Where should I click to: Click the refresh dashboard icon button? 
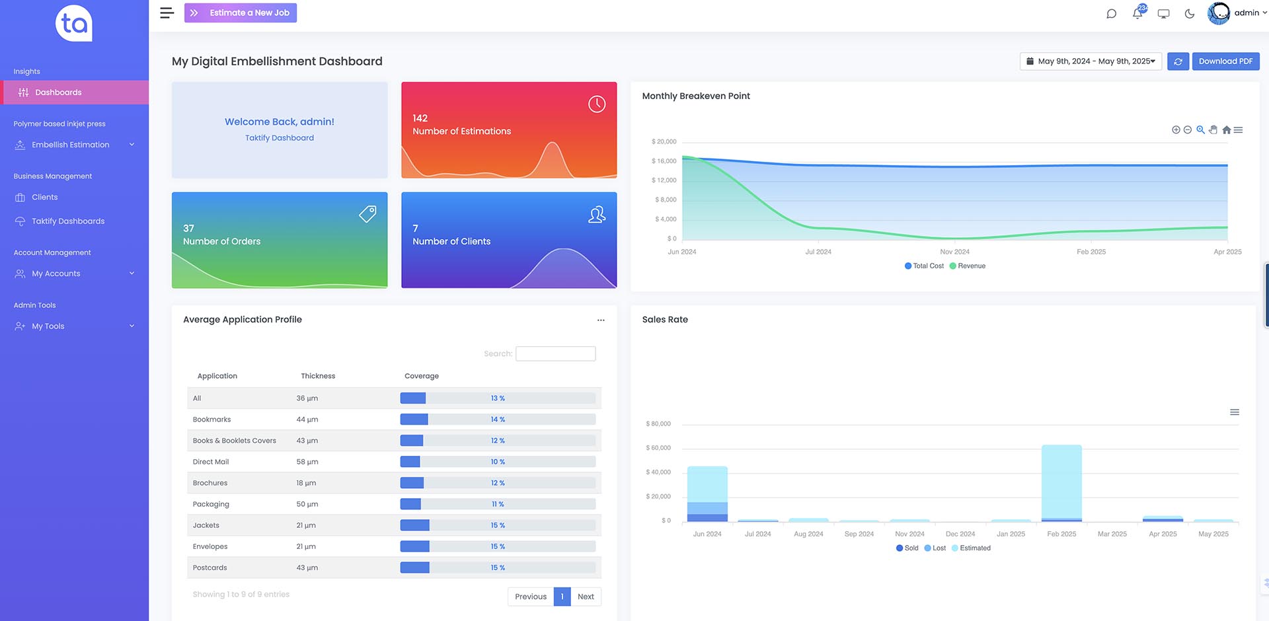(1178, 61)
